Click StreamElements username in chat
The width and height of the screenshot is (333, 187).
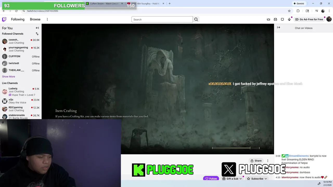299,156
